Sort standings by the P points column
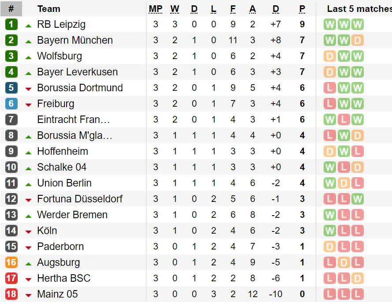 (302, 8)
